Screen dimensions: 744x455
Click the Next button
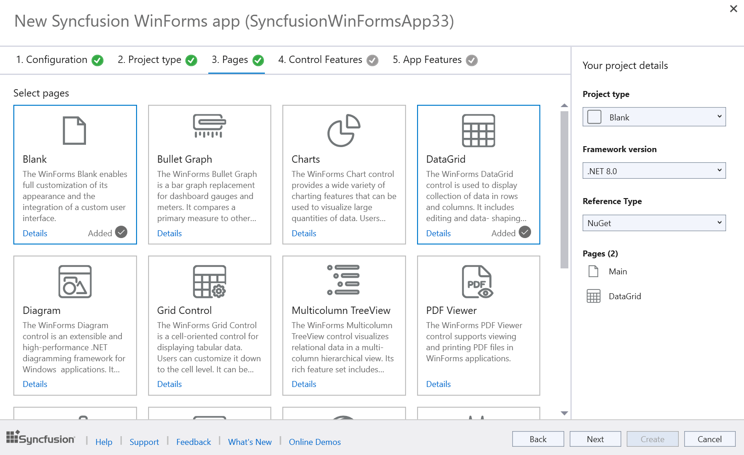click(x=595, y=439)
